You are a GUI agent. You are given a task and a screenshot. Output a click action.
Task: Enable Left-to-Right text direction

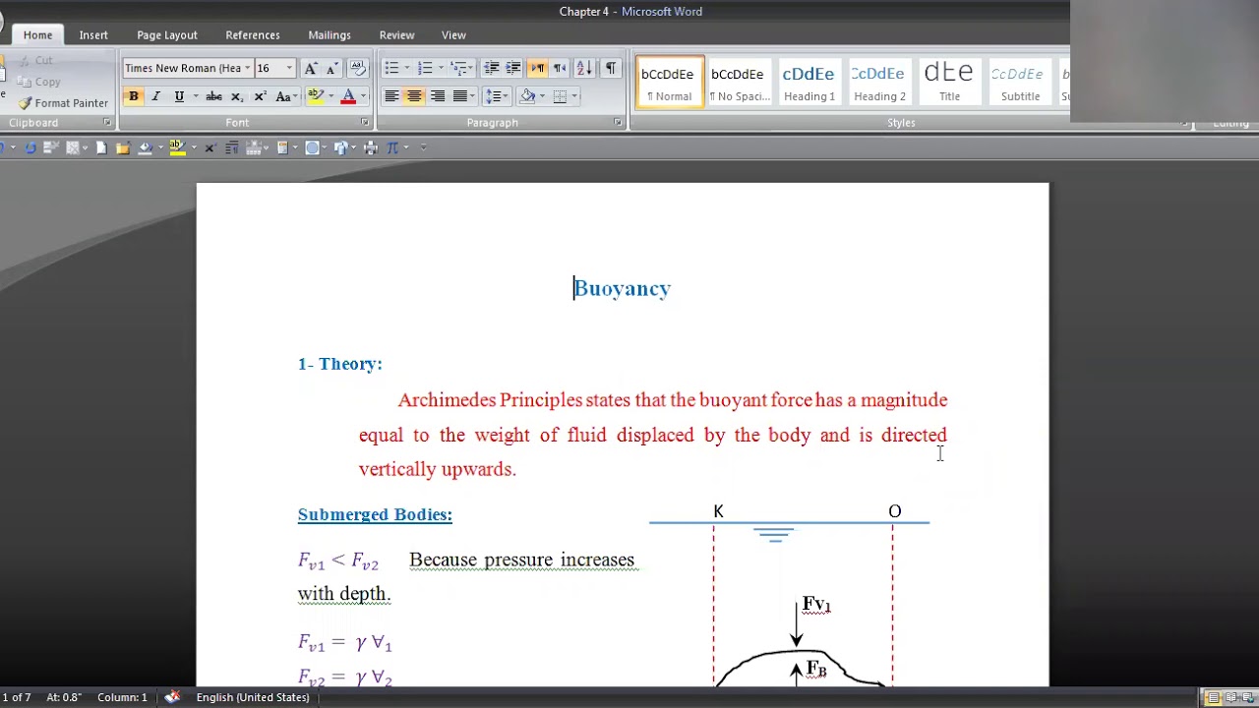537,68
